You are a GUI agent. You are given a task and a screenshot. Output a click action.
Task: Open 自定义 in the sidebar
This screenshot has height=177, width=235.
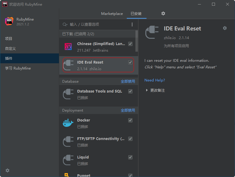tap(30, 48)
